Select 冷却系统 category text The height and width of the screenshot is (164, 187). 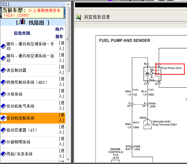click(x=14, y=94)
